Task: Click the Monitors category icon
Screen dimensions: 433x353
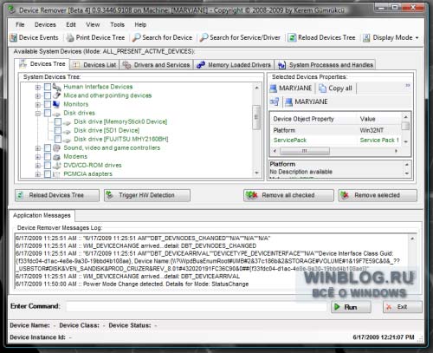Action: point(56,104)
